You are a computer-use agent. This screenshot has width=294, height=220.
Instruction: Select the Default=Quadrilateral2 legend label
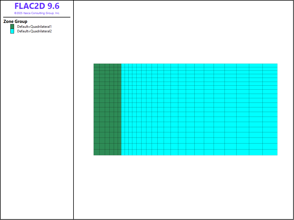point(34,31)
